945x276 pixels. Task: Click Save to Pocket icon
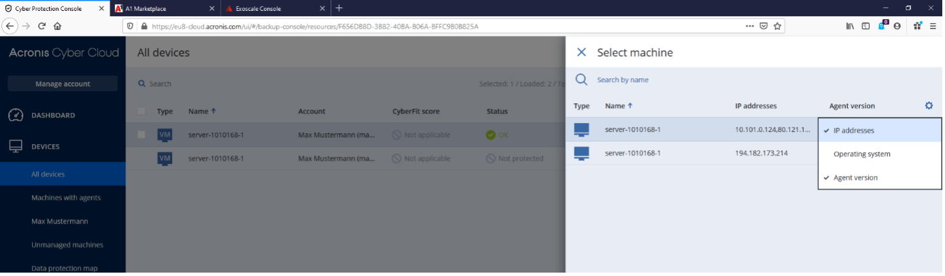(x=764, y=26)
